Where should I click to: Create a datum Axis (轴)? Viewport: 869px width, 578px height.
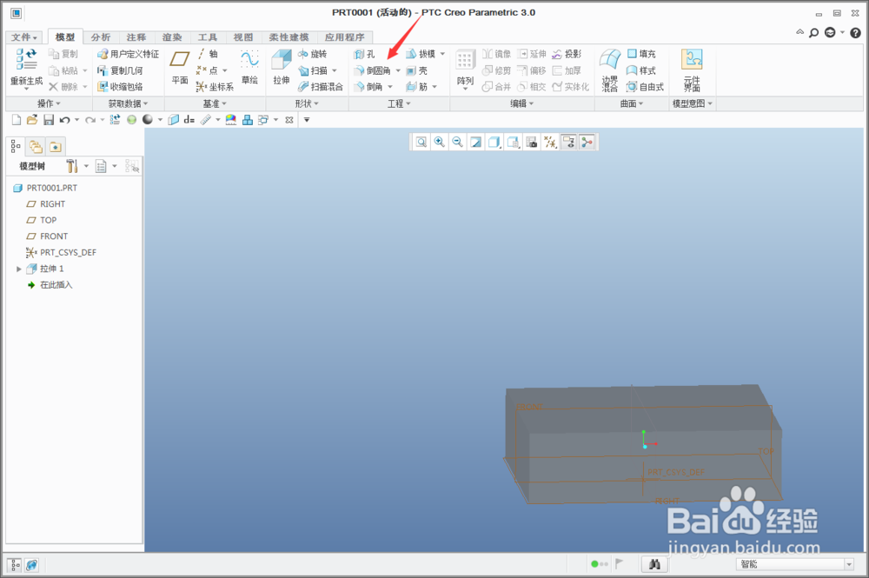tap(208, 54)
